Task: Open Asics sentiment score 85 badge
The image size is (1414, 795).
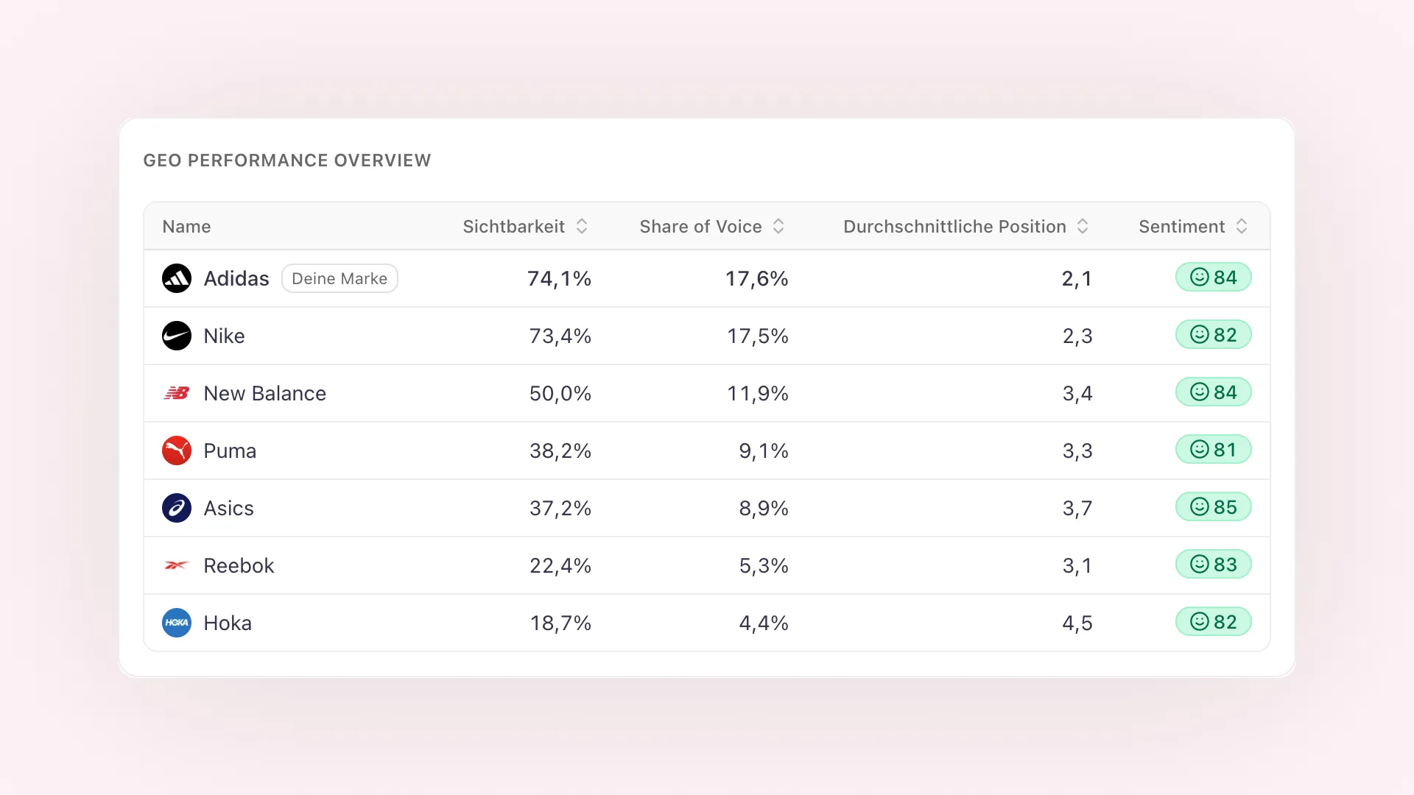Action: click(x=1213, y=506)
